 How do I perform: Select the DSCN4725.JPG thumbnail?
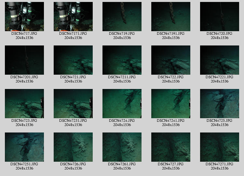(x=220, y=104)
